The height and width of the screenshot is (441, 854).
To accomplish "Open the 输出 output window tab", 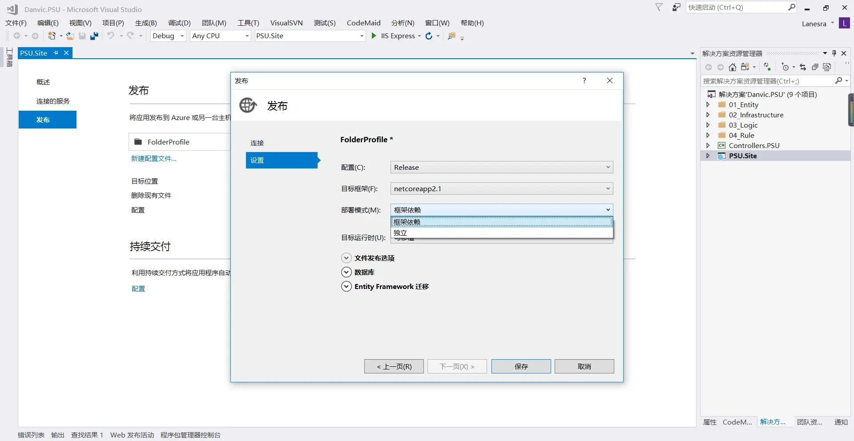I will (x=58, y=435).
